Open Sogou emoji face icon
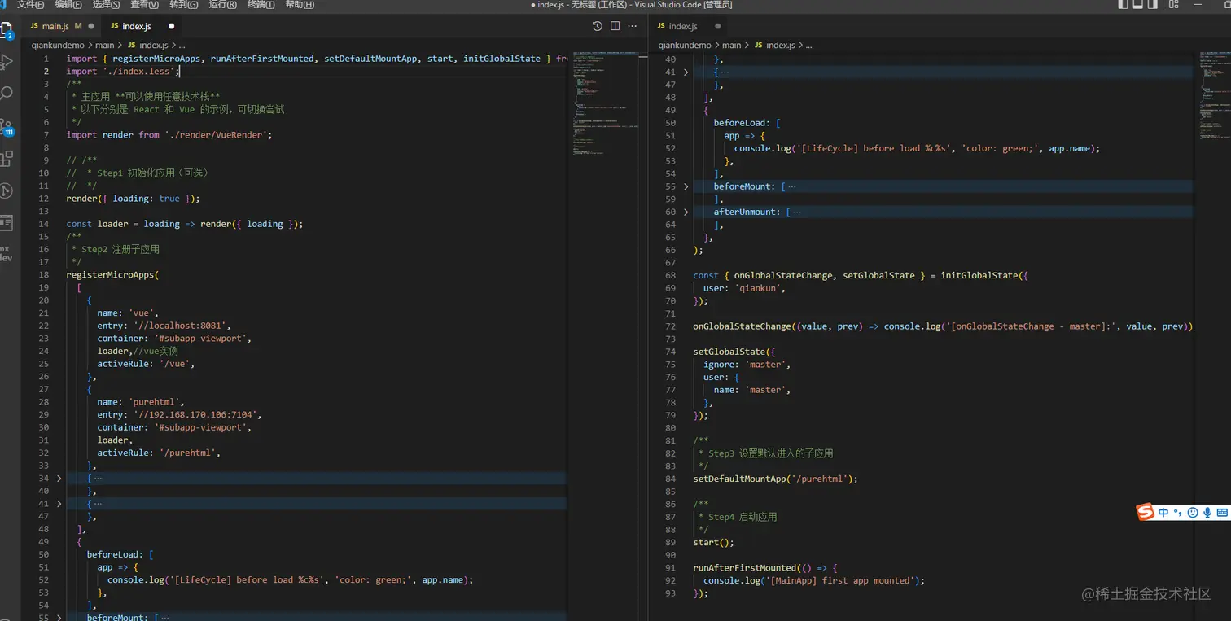Viewport: 1231px width, 621px height. (1193, 513)
